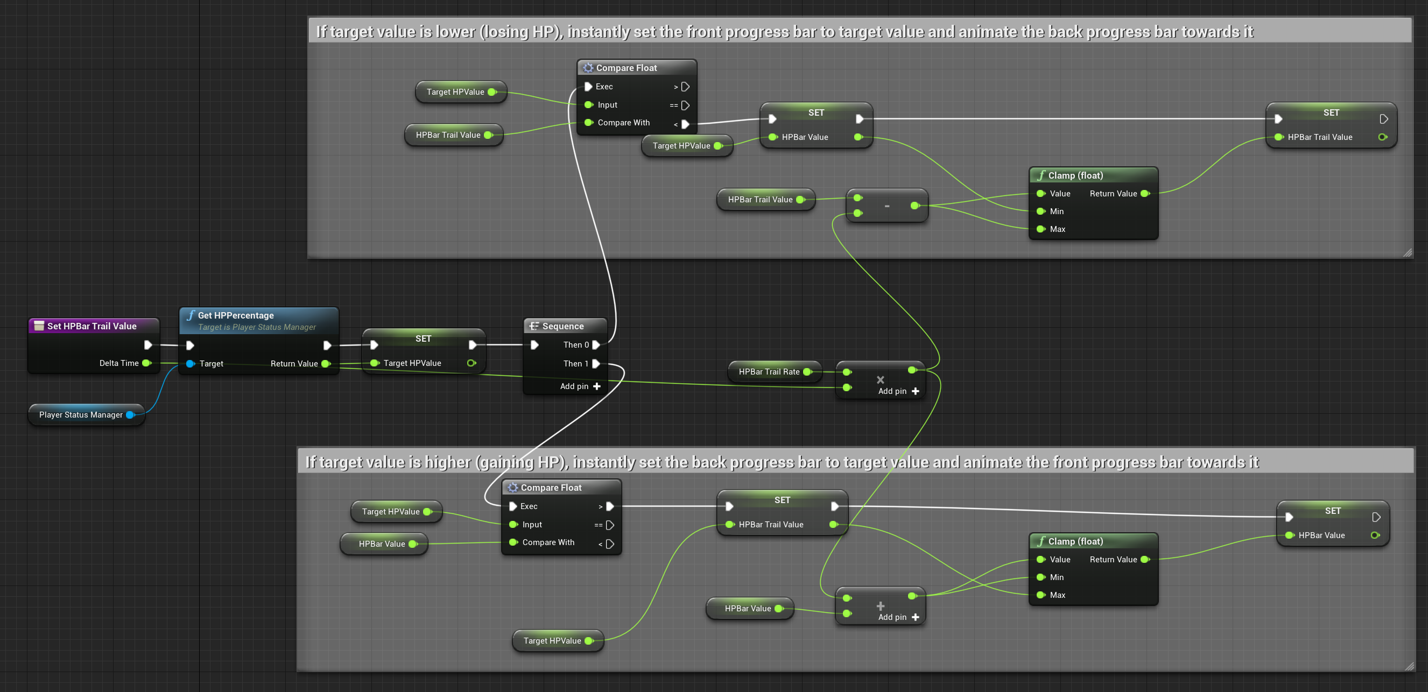Select the multiply math node

(x=880, y=380)
